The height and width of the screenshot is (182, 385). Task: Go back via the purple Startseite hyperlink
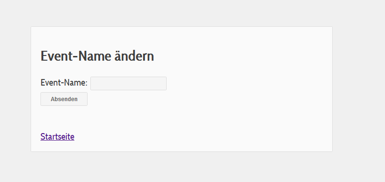click(57, 137)
